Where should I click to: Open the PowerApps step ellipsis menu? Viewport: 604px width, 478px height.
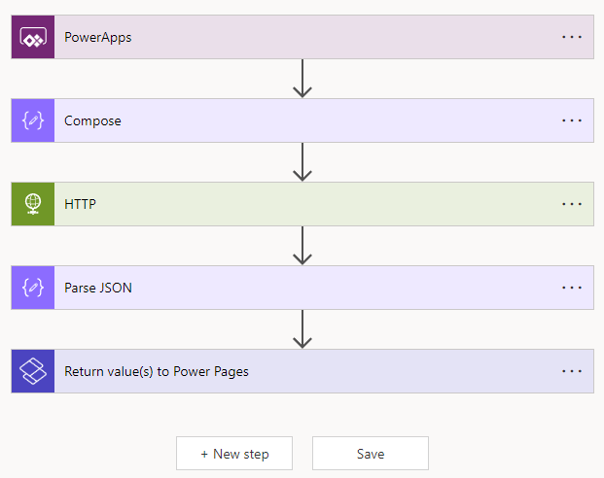point(572,38)
